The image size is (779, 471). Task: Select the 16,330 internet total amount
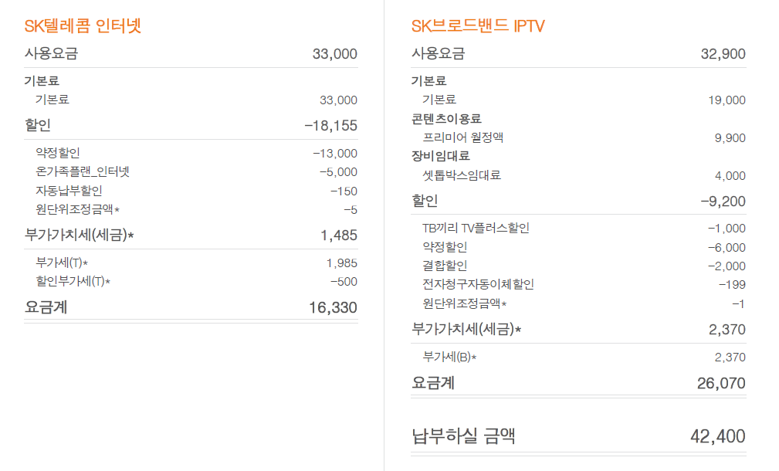(x=333, y=308)
